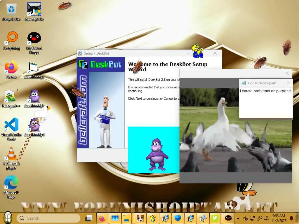
Task: Click the puppy above the taskbar
Action: pyautogui.click(x=238, y=203)
